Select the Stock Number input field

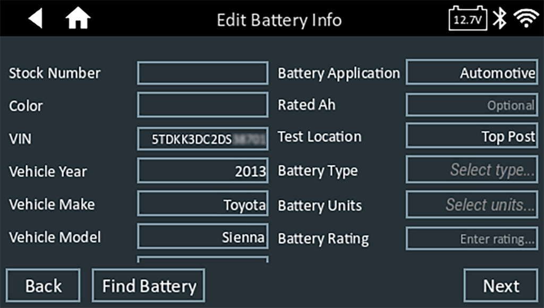[202, 73]
